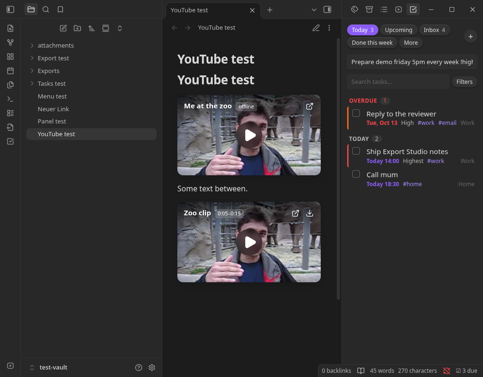Viewport: 483px width, 377px height.
Task: Open a new tab with plus
Action: tap(269, 10)
